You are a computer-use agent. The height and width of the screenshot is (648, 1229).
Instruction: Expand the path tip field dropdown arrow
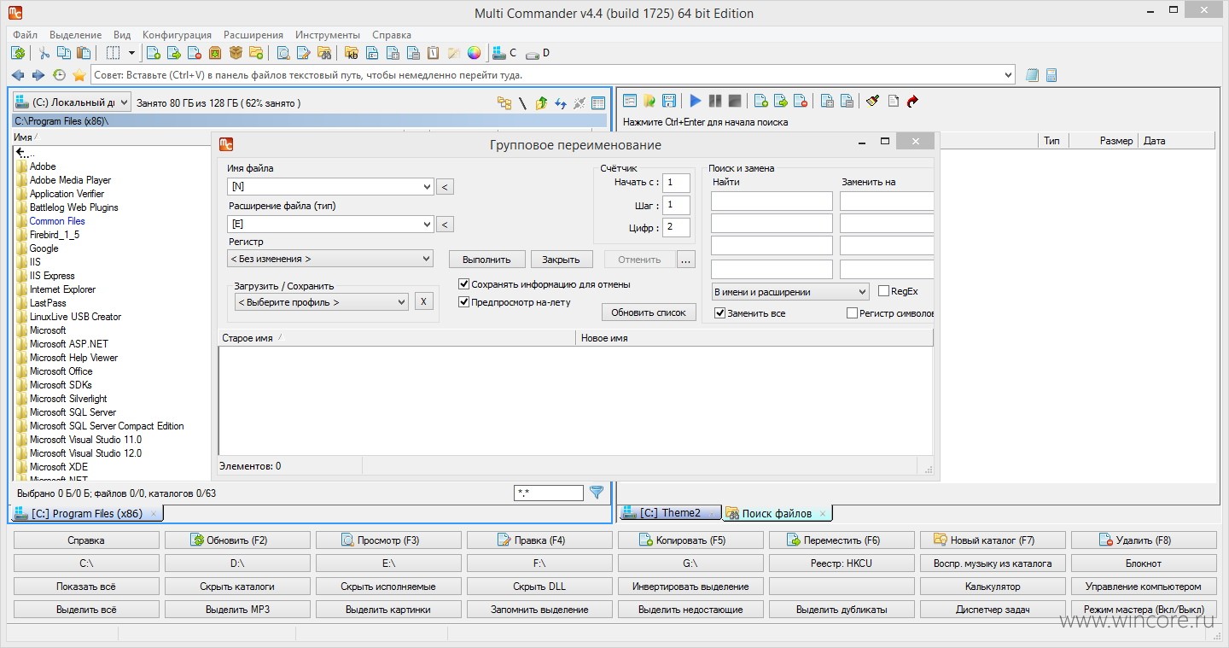point(1009,75)
